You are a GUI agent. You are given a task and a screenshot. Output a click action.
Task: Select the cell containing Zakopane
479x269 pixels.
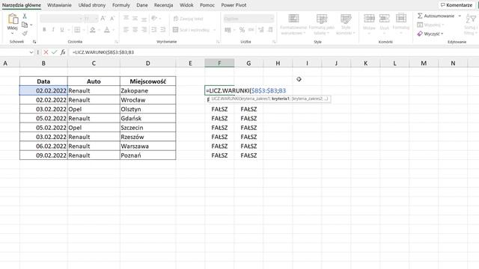(148, 90)
